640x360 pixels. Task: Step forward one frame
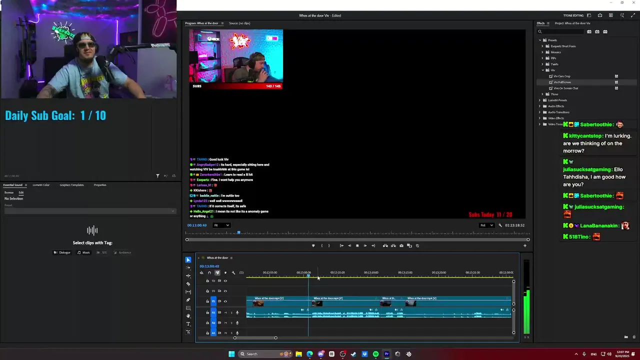[x=365, y=245]
